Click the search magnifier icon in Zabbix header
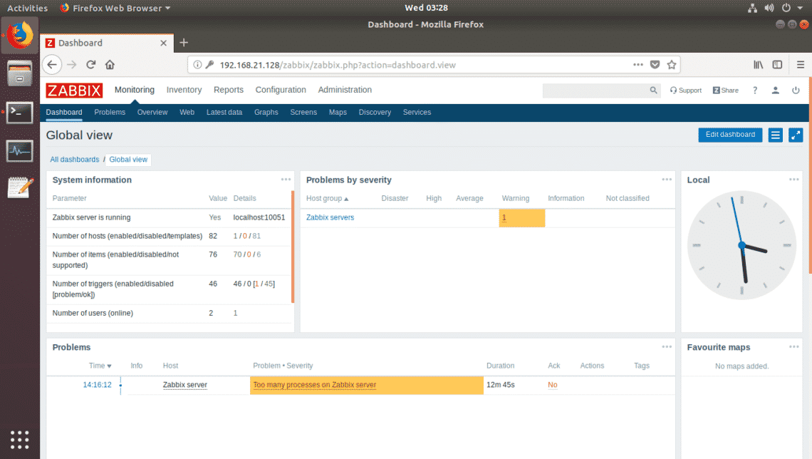 [654, 90]
